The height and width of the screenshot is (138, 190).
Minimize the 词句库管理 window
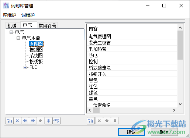[x=148, y=6]
